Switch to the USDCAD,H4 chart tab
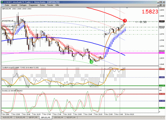The width and height of the screenshot is (166, 120). (x=58, y=117)
